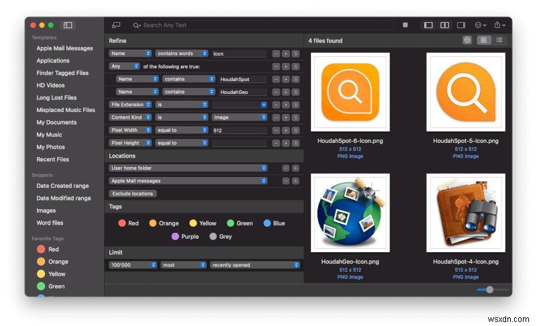This screenshot has height=326, width=537.
Task: Add a row after Pixel Width
Action: 286,130
